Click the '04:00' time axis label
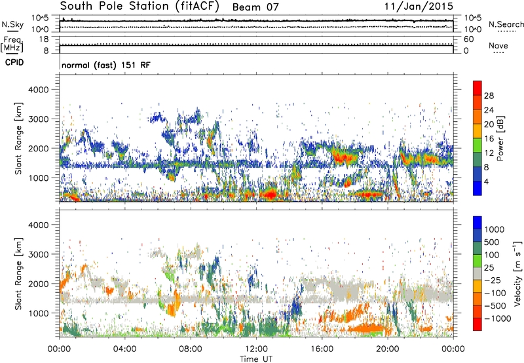The width and height of the screenshot is (524, 363). coord(124,349)
